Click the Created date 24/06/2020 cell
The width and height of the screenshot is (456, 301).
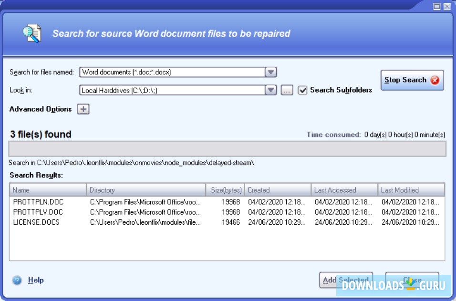(x=277, y=222)
